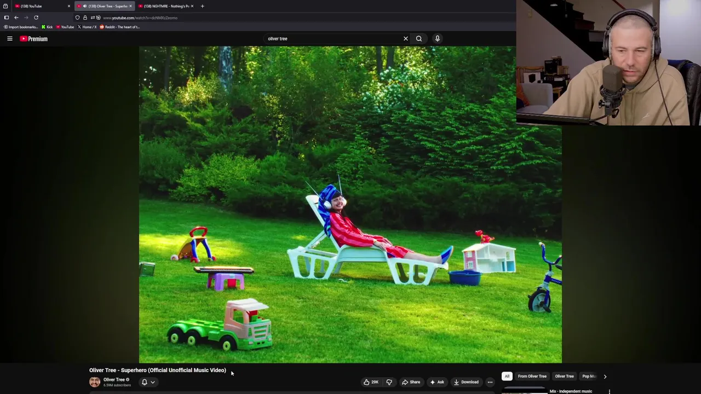701x394 pixels.
Task: Open the Reddit bookmark
Action: pyautogui.click(x=119, y=27)
